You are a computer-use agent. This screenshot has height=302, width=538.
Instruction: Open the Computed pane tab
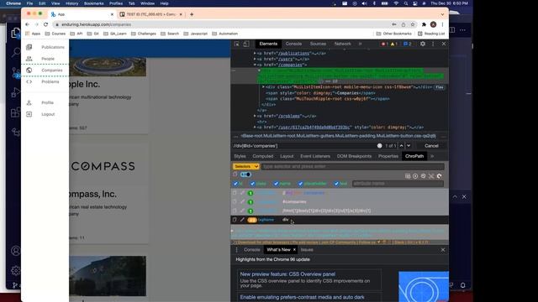tap(263, 156)
